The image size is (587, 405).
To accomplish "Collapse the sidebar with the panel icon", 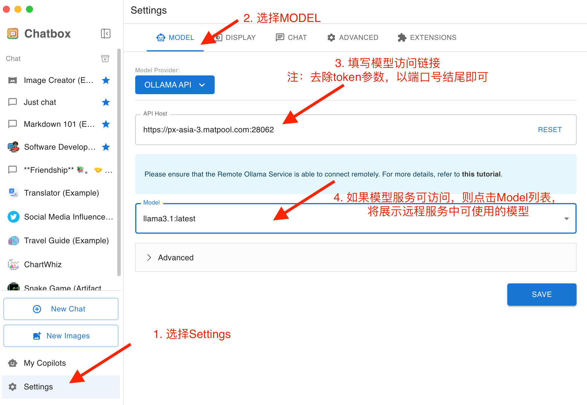I will [106, 34].
